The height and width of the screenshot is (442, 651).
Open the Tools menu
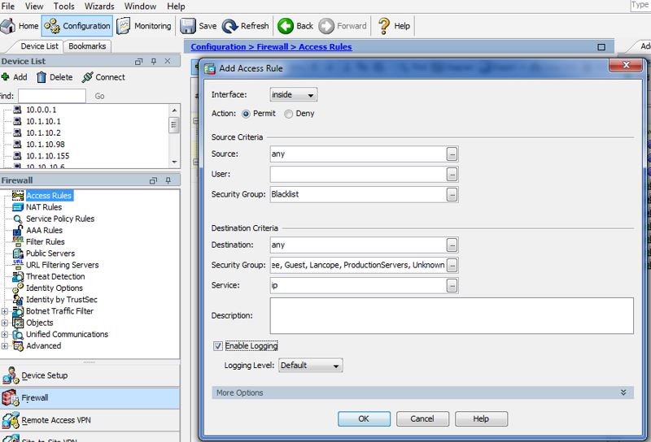pyautogui.click(x=64, y=6)
